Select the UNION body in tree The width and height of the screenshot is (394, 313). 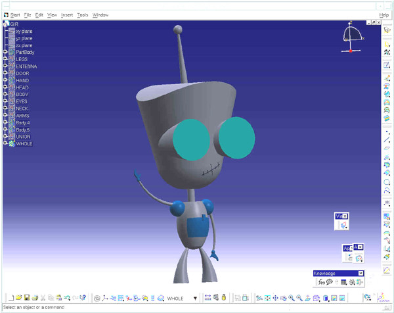coord(23,137)
